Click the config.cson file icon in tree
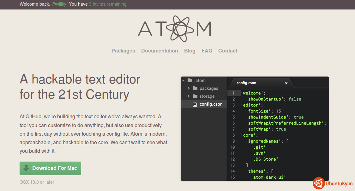Image resolution: width=355 pixels, height=191 pixels. [x=195, y=104]
